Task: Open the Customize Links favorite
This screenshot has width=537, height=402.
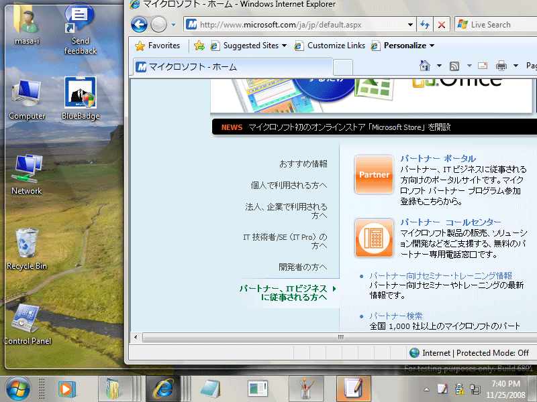Action: tap(330, 46)
